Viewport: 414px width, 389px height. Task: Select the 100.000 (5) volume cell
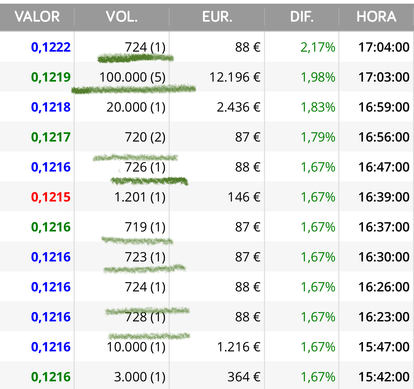(x=132, y=77)
